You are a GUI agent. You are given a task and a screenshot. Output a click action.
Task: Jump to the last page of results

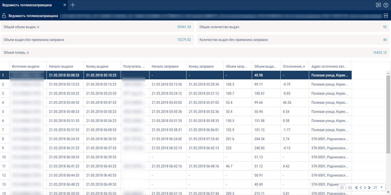click(x=369, y=188)
